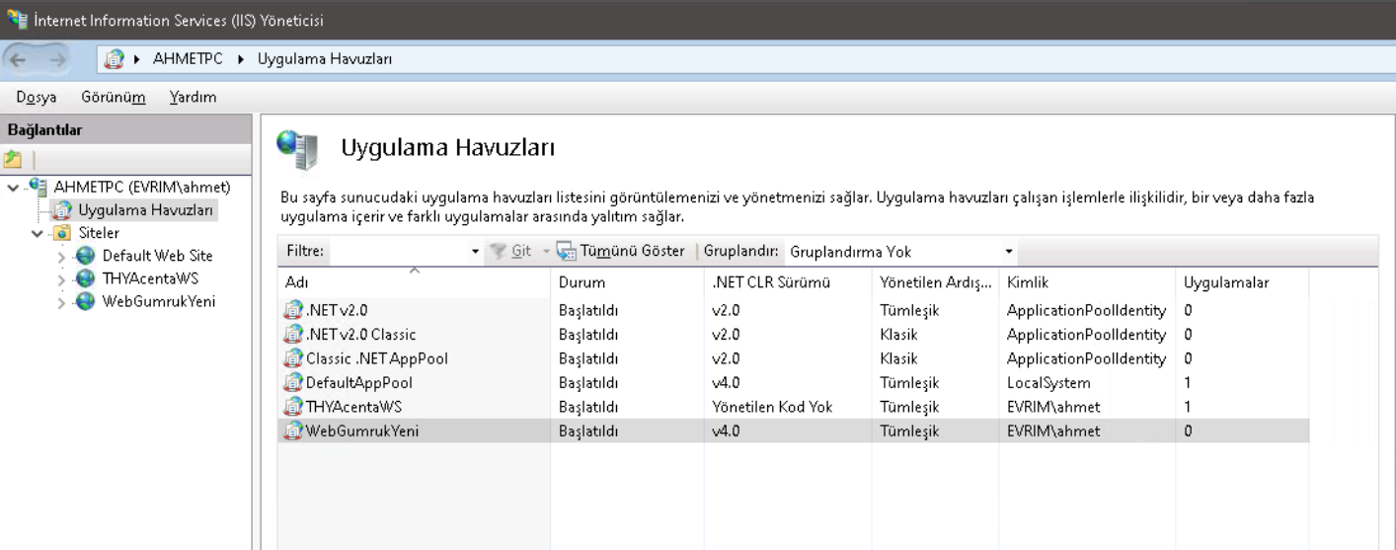Open the Yardım menu
Viewport: 1396px width, 550px height.
(x=193, y=97)
